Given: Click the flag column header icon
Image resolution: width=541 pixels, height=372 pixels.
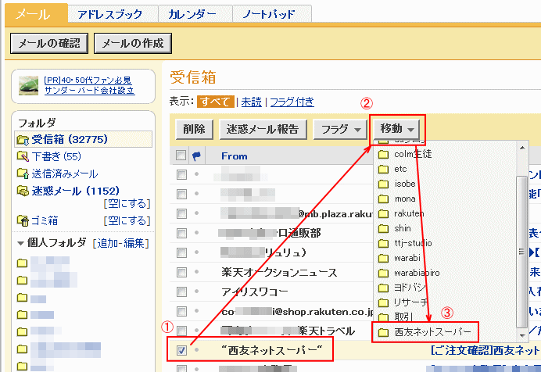Looking at the screenshot, I should (196, 156).
